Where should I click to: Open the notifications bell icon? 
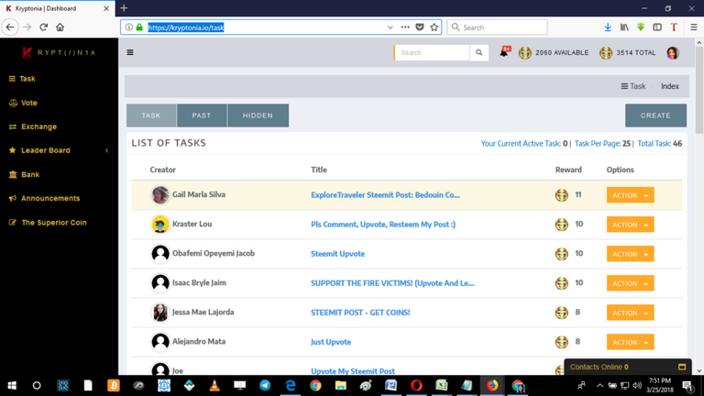click(505, 52)
